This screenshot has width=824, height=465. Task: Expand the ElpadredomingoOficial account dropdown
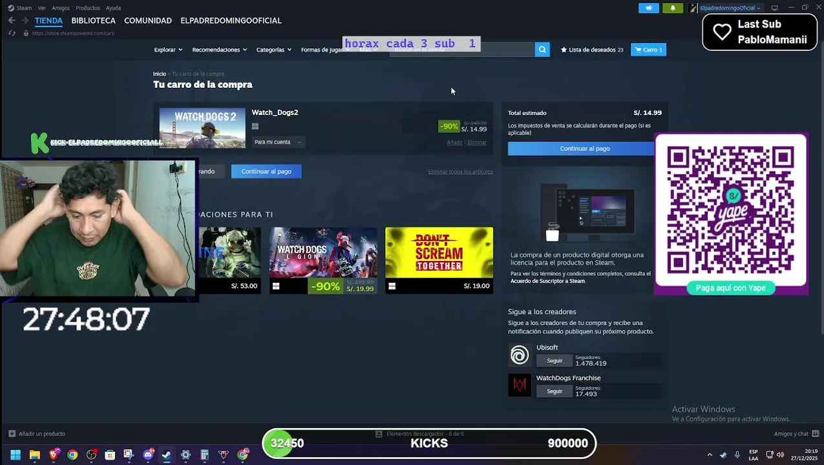[x=730, y=8]
